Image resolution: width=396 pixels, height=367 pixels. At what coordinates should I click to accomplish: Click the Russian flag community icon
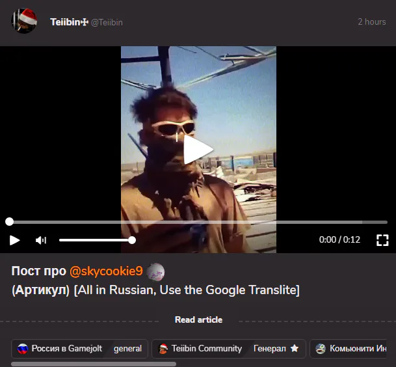pyautogui.click(x=23, y=349)
